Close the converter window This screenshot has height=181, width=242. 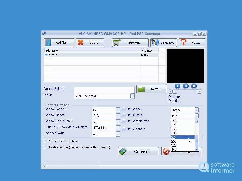tap(204, 34)
